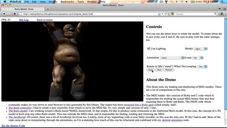
Task: Click the WebGL ogre model canvas
Action: tap(72, 62)
